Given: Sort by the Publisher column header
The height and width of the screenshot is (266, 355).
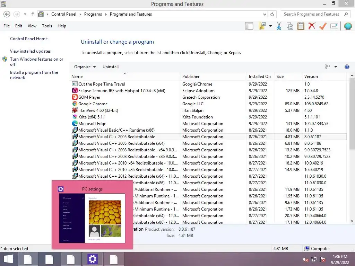Looking at the screenshot, I should pyautogui.click(x=213, y=77).
